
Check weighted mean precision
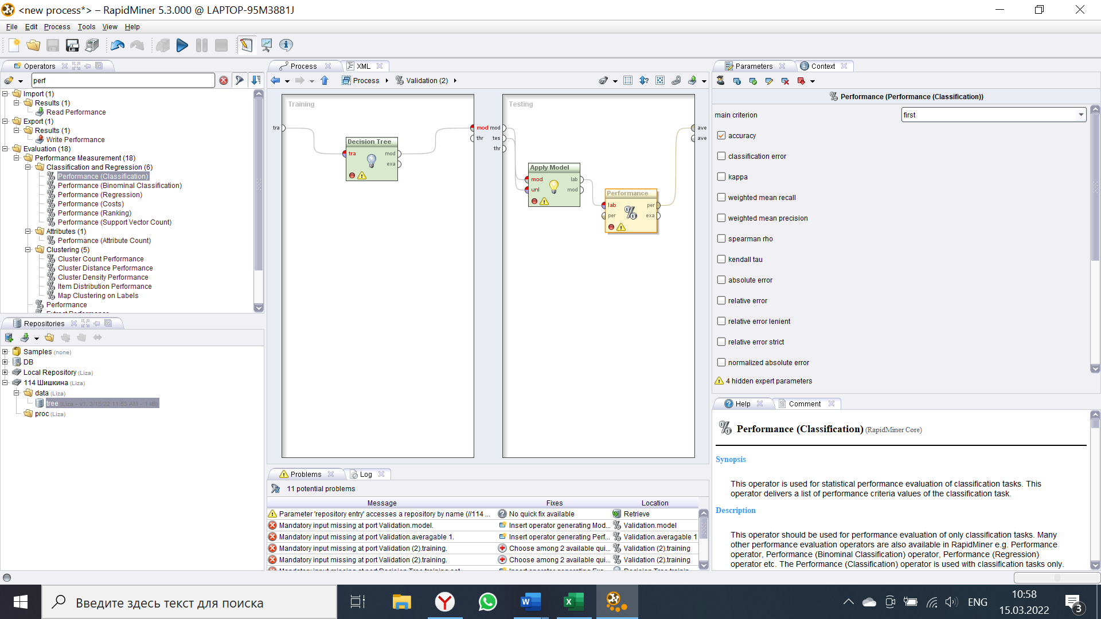tap(721, 218)
